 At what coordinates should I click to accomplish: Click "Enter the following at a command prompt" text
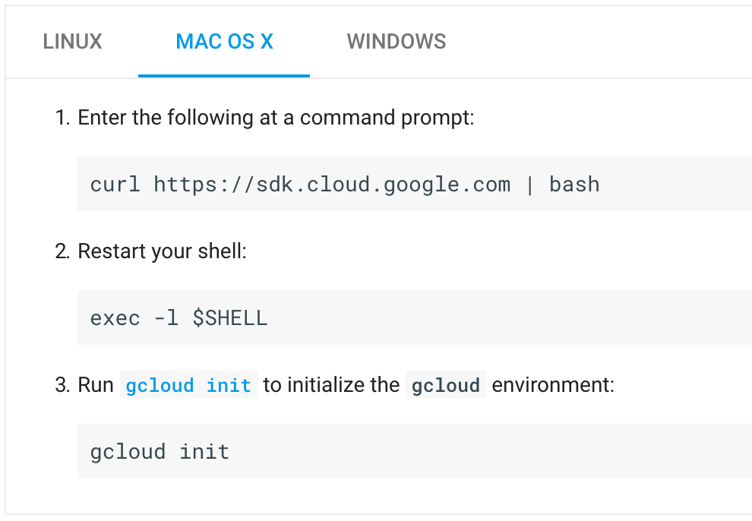click(276, 118)
